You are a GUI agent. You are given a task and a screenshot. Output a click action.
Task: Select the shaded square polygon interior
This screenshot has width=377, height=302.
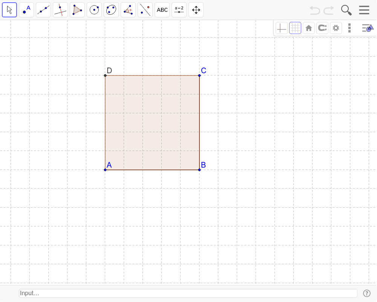pyautogui.click(x=152, y=123)
